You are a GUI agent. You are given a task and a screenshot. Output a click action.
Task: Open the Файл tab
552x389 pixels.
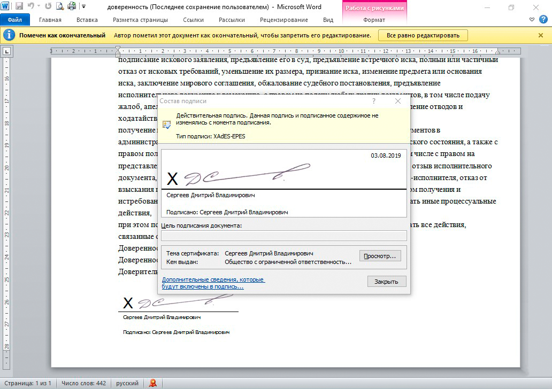(x=15, y=20)
